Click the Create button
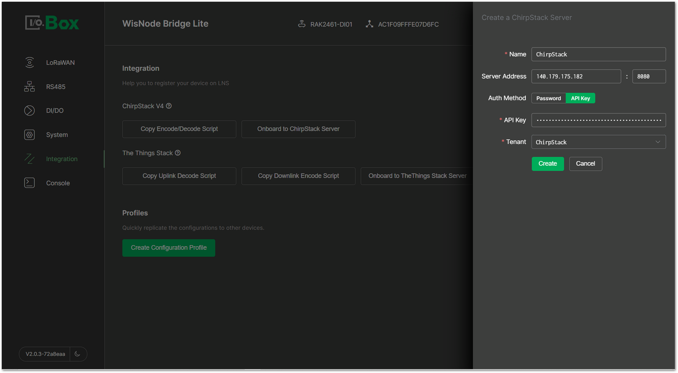678x373 pixels. pyautogui.click(x=548, y=164)
